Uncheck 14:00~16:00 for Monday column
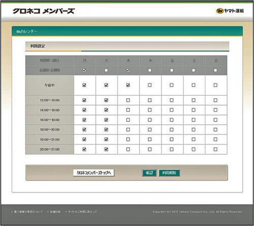The image size is (254, 226). 84,110
